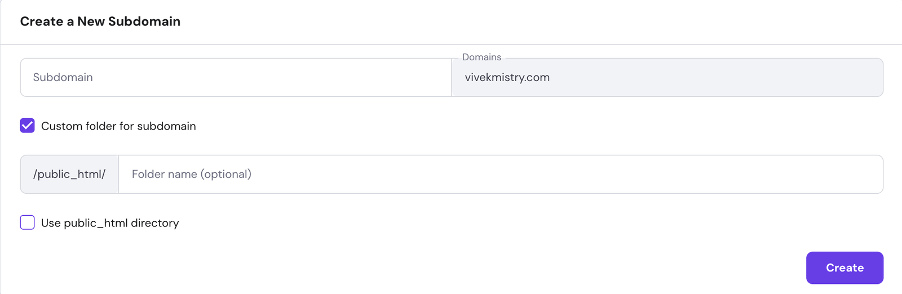This screenshot has height=294, width=902.
Task: Click the /public_html/ path prefix box
Action: pos(69,175)
